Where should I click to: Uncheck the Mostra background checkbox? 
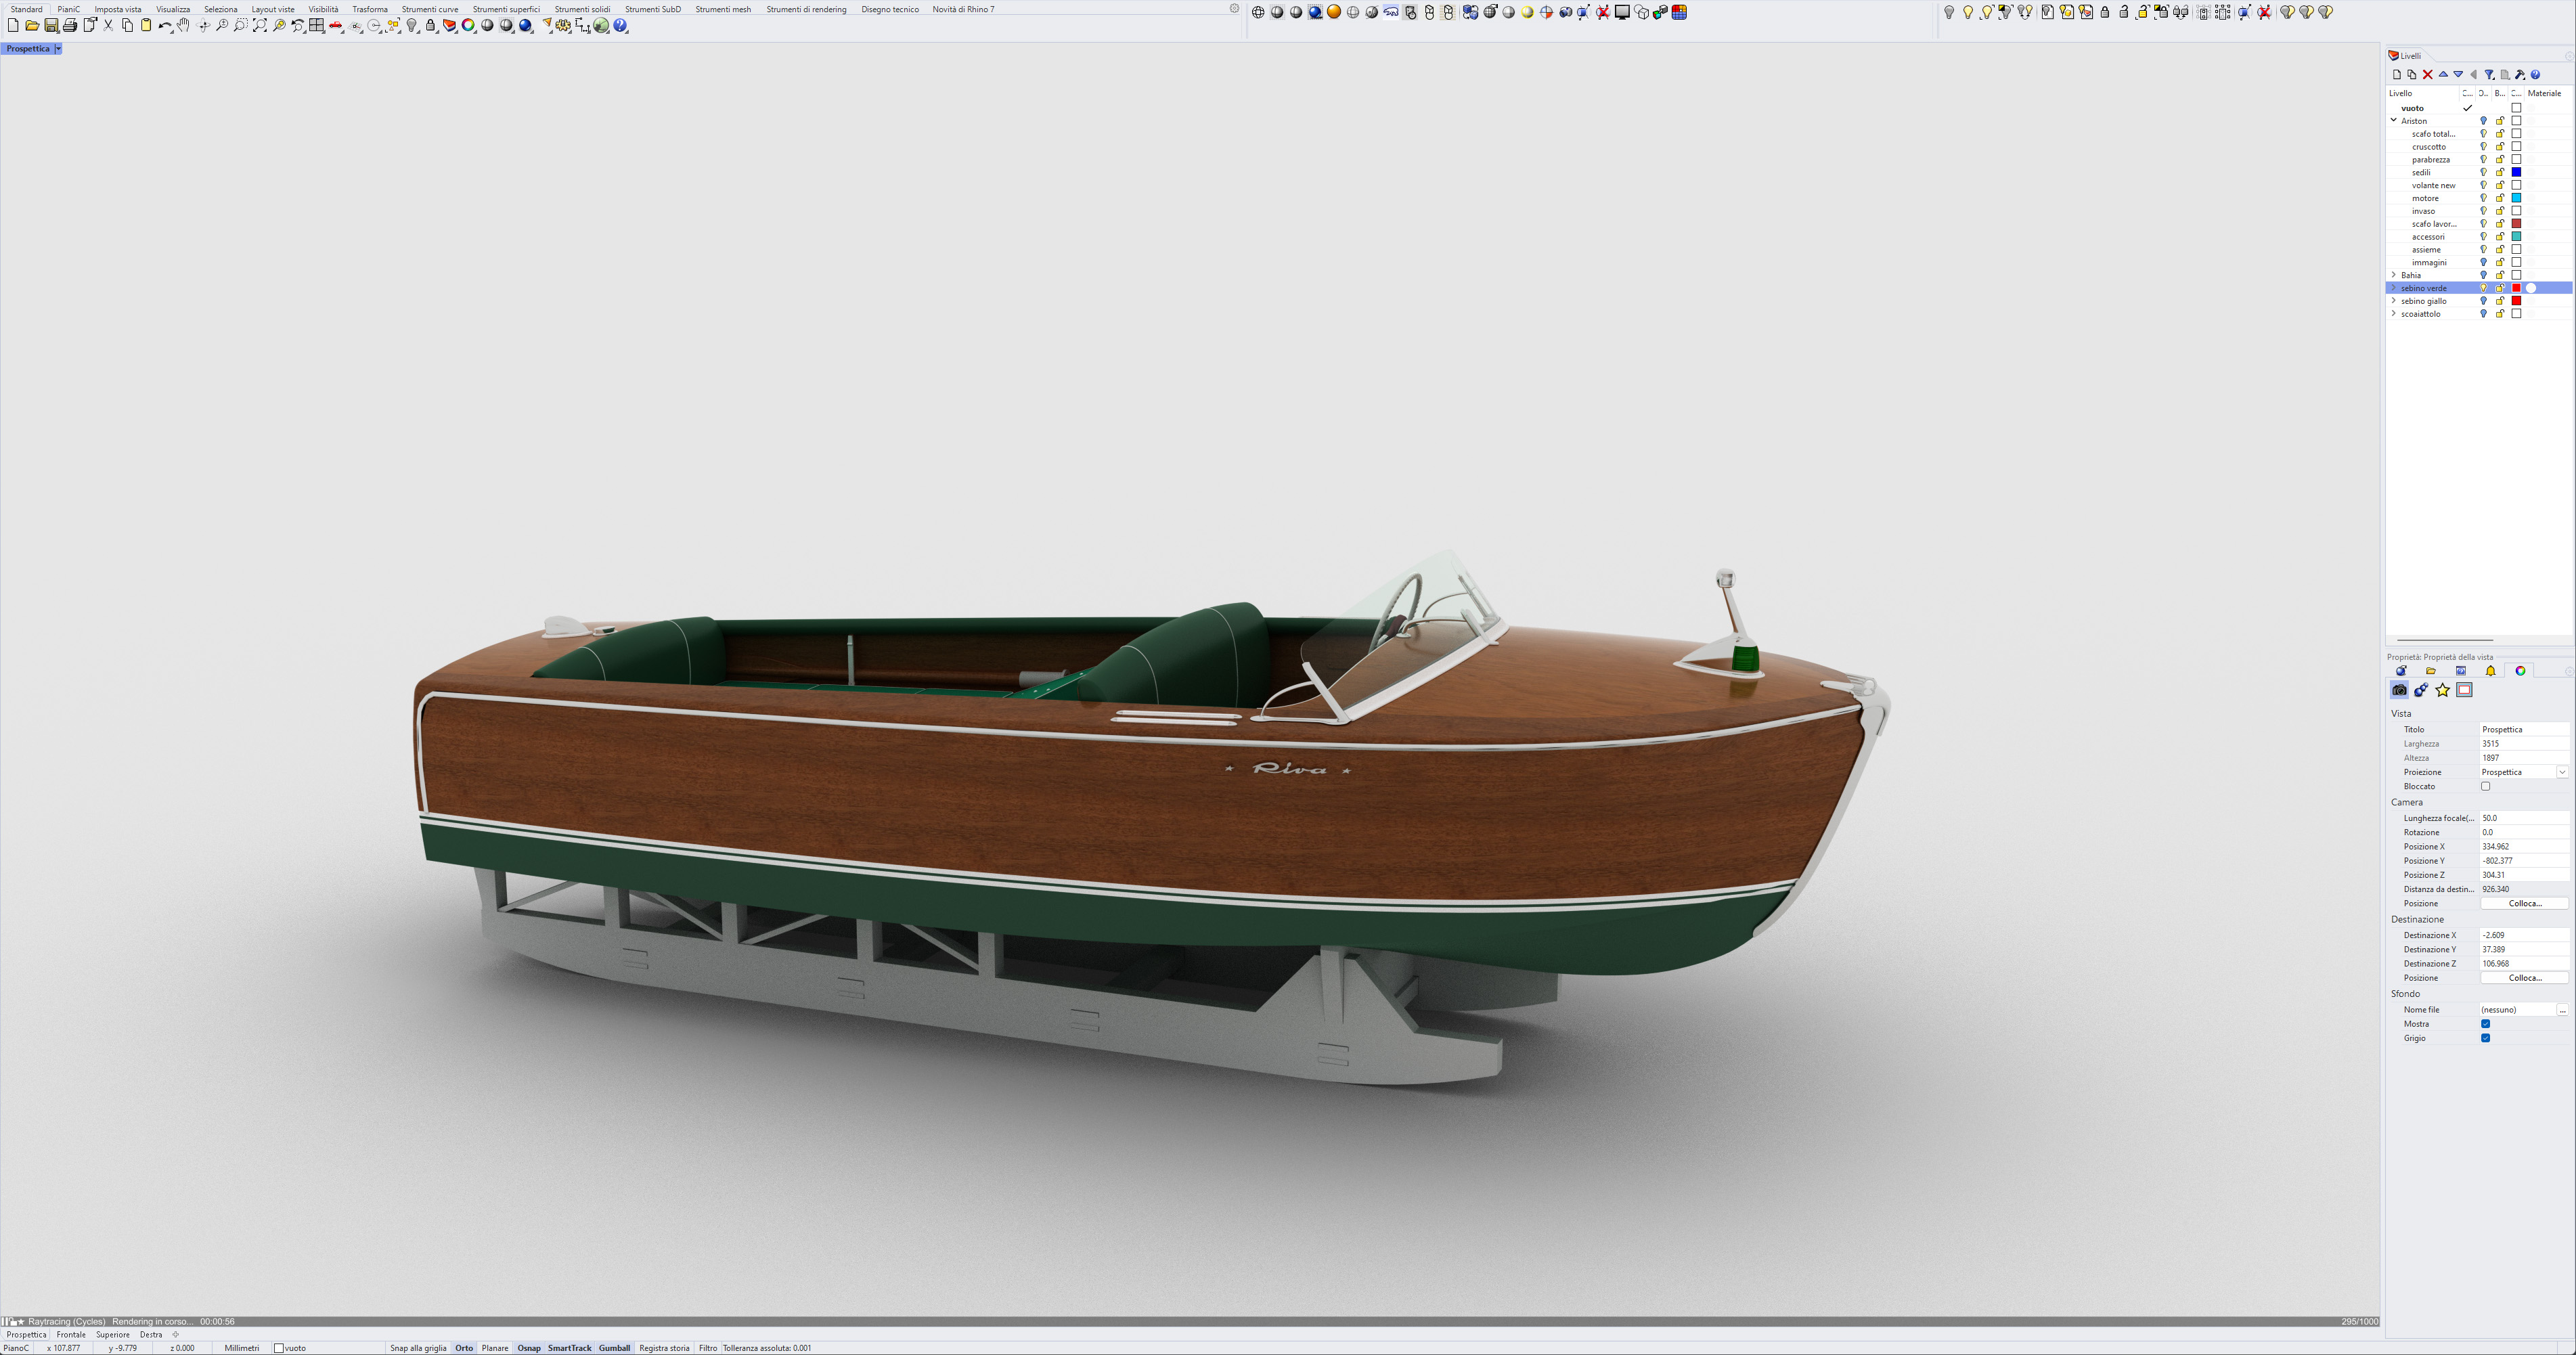[x=2485, y=1024]
